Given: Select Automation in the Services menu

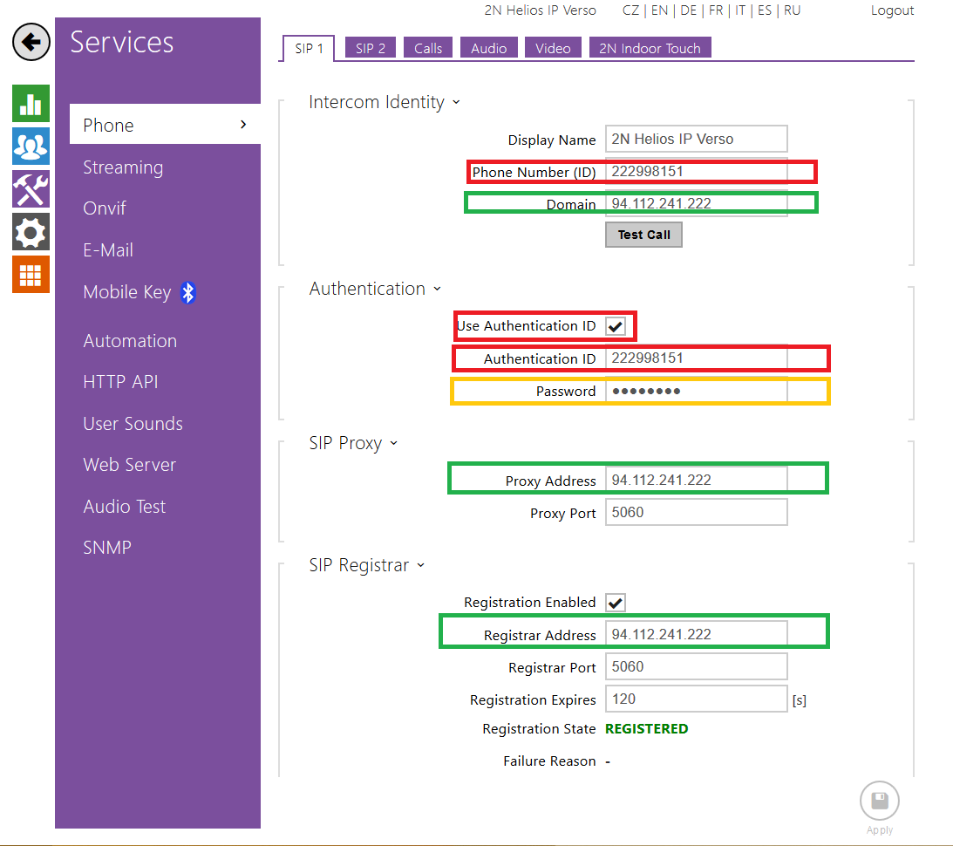Looking at the screenshot, I should tap(130, 341).
